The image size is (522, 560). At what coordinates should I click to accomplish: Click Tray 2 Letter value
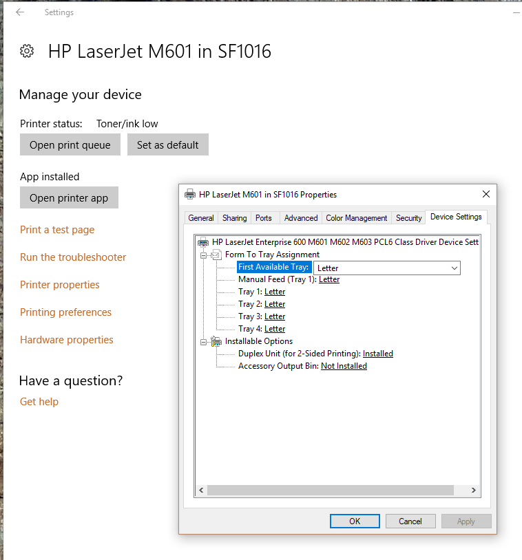[x=275, y=304]
